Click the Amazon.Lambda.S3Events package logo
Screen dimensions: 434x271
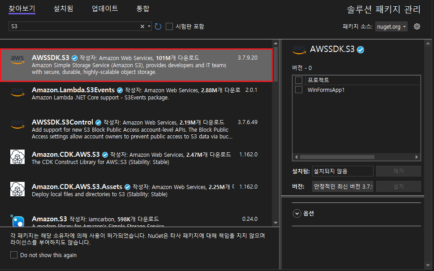point(17,92)
